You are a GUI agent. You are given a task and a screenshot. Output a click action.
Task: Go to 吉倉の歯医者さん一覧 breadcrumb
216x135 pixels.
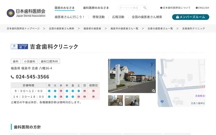coord(160,28)
